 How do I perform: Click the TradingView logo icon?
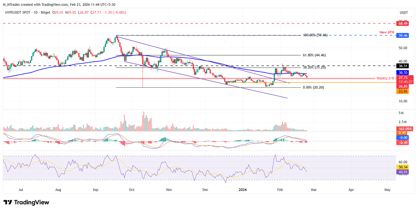[x=8, y=202]
